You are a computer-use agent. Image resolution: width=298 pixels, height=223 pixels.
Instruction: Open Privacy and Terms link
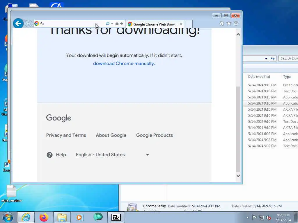66,135
